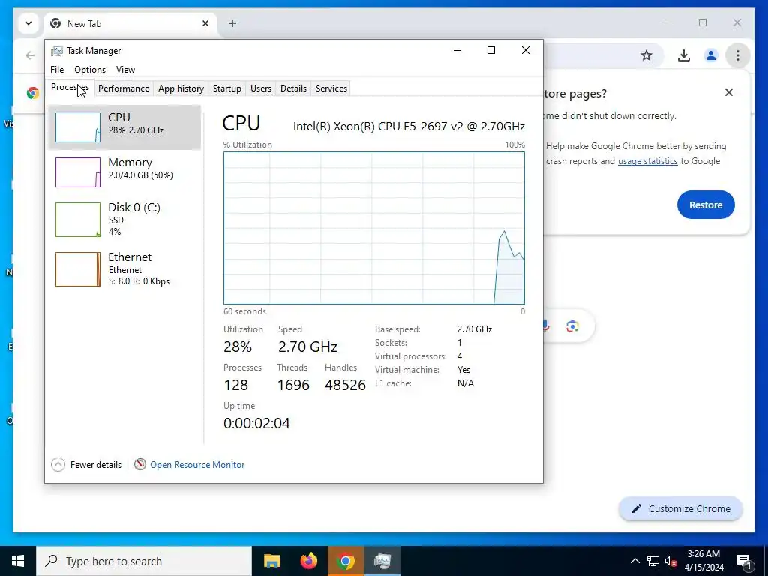The width and height of the screenshot is (768, 576).
Task: Switch to the Services tab
Action: (x=331, y=88)
